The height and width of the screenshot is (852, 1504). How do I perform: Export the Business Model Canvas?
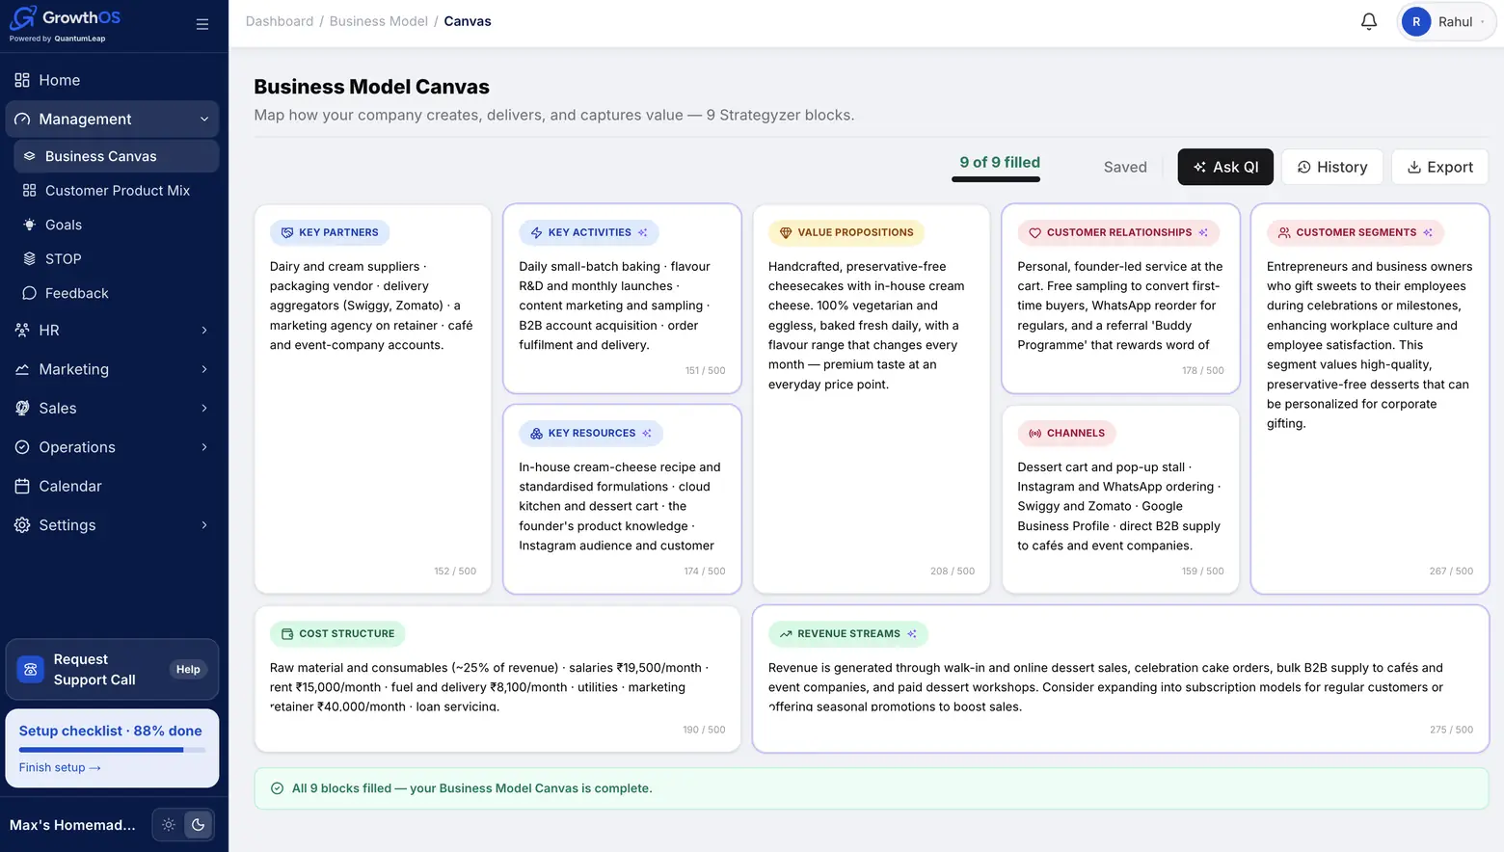click(x=1440, y=167)
